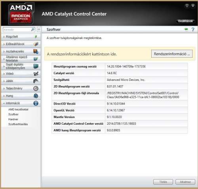Click the Előbeállítások presets icon
Image resolution: width=198 pixels, height=189 pixels.
pyautogui.click(x=36, y=44)
